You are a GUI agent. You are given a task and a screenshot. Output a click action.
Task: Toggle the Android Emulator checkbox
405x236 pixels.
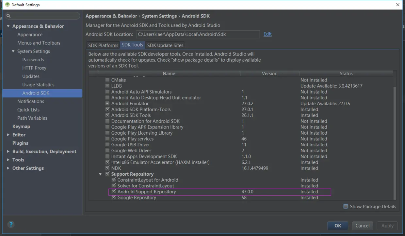[107, 103]
